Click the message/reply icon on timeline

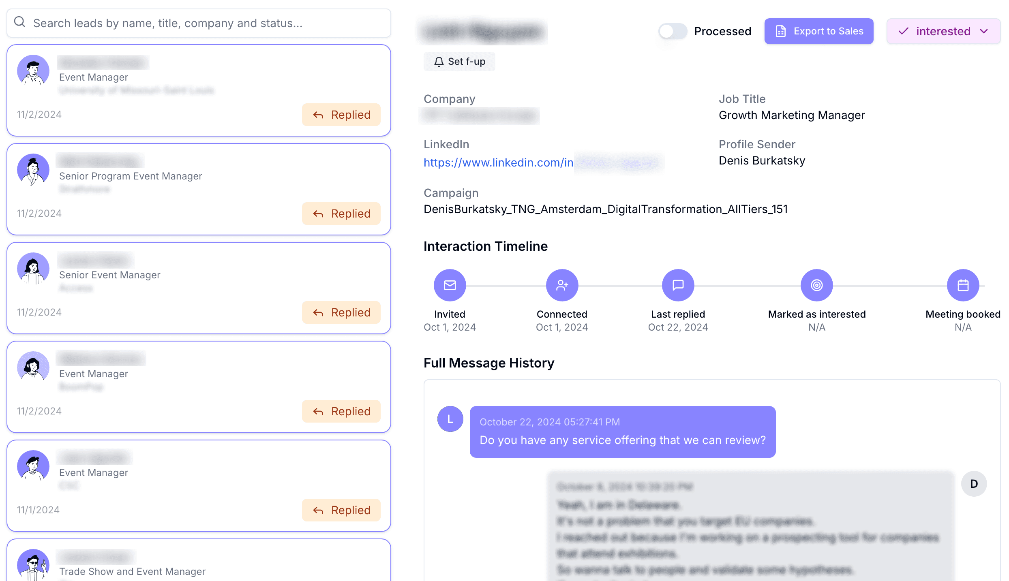(x=678, y=284)
